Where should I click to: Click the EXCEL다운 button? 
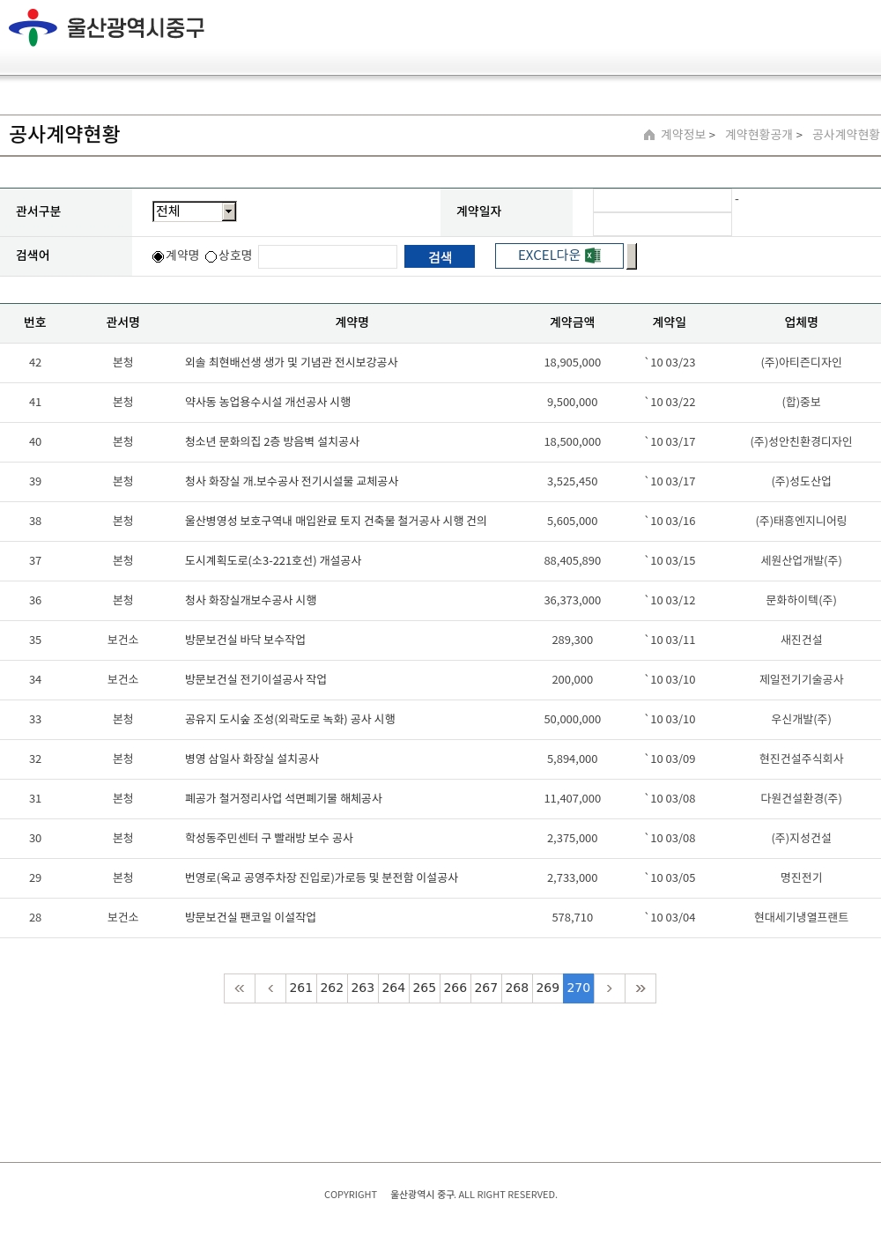click(559, 255)
